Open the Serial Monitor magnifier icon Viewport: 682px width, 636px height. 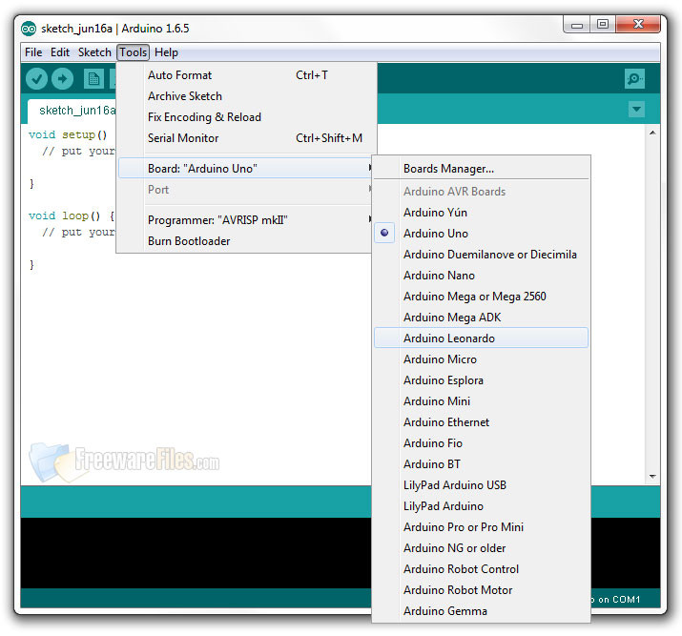(634, 79)
